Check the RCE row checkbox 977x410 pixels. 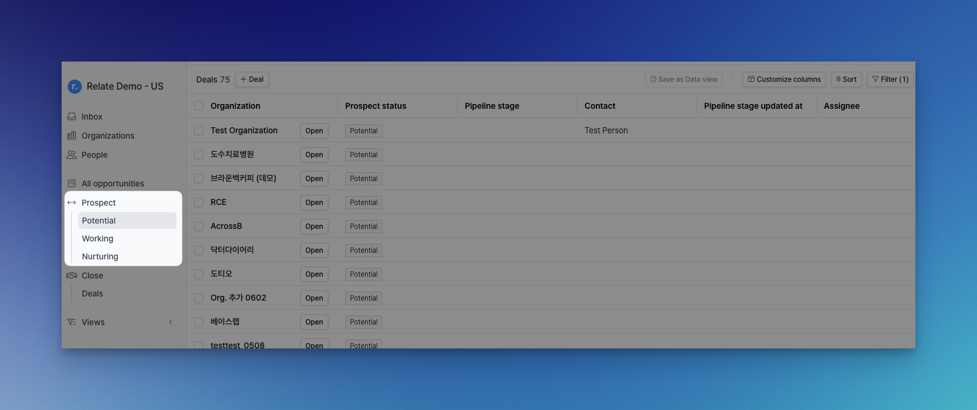coord(199,202)
